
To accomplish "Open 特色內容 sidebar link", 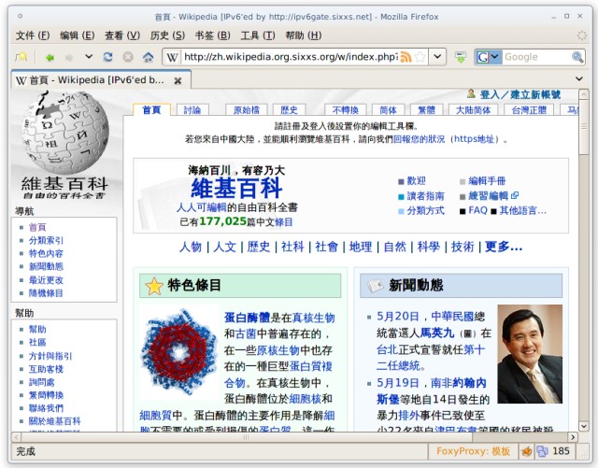I will point(46,254).
